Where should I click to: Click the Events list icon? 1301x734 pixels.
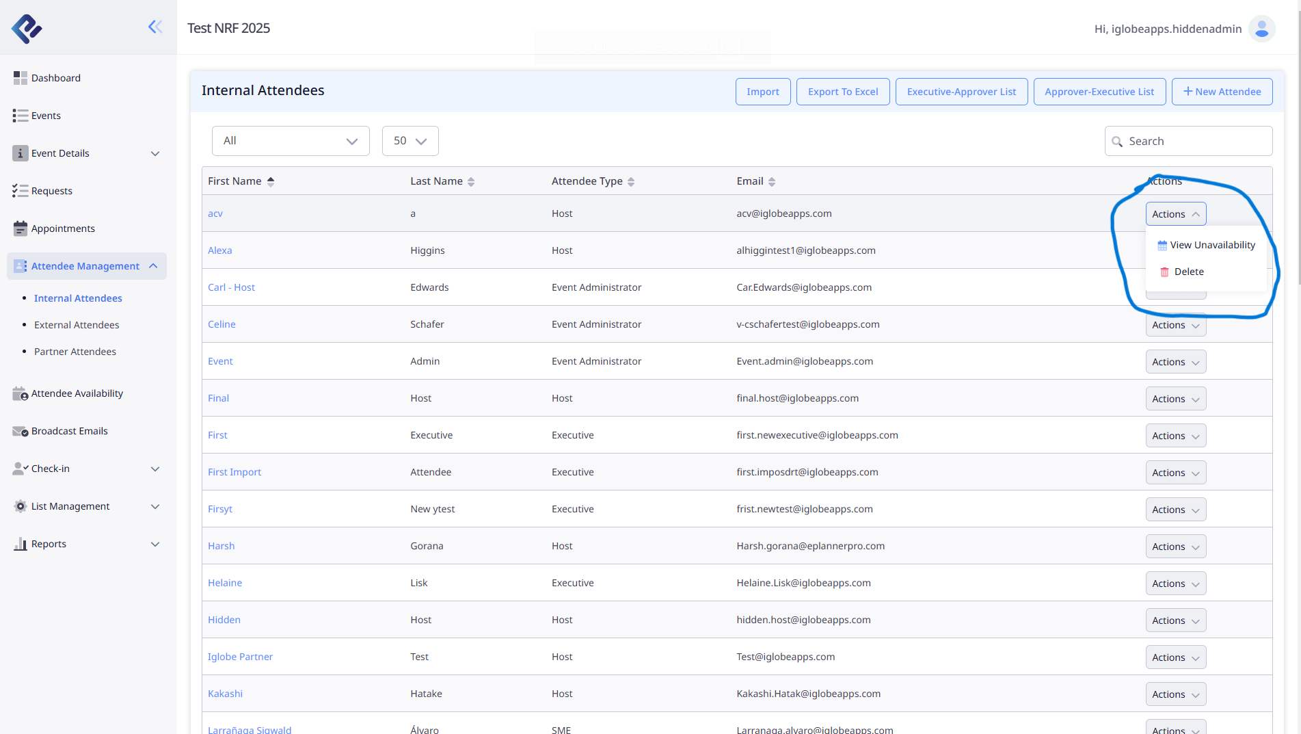click(20, 116)
